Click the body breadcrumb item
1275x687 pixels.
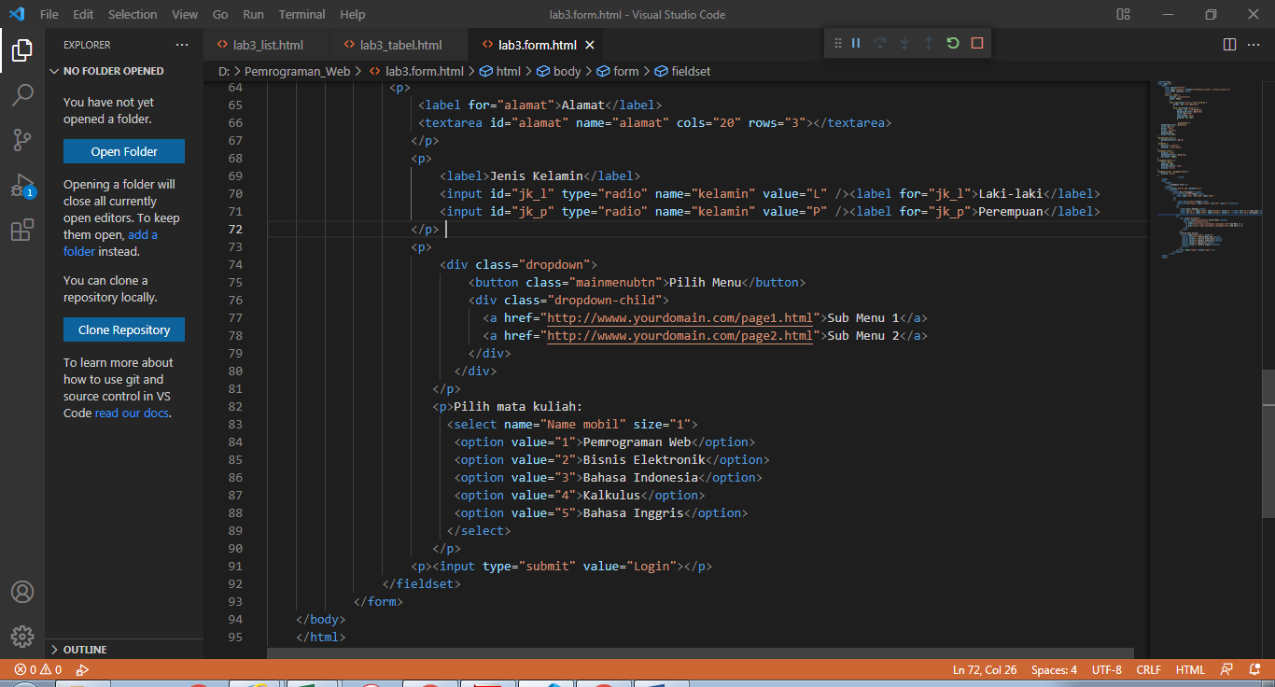click(x=558, y=71)
